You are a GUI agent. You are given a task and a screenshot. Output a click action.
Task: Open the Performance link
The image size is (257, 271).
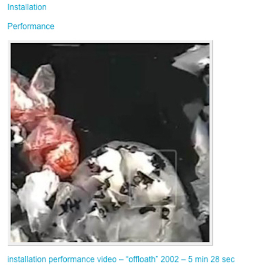tap(30, 26)
